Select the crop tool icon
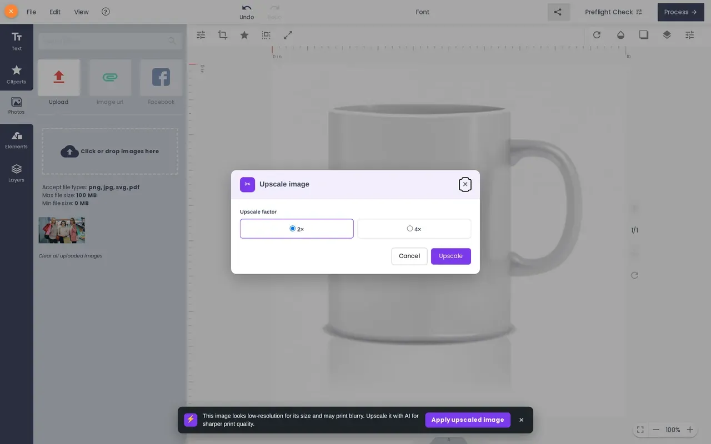The width and height of the screenshot is (711, 444). coord(223,35)
